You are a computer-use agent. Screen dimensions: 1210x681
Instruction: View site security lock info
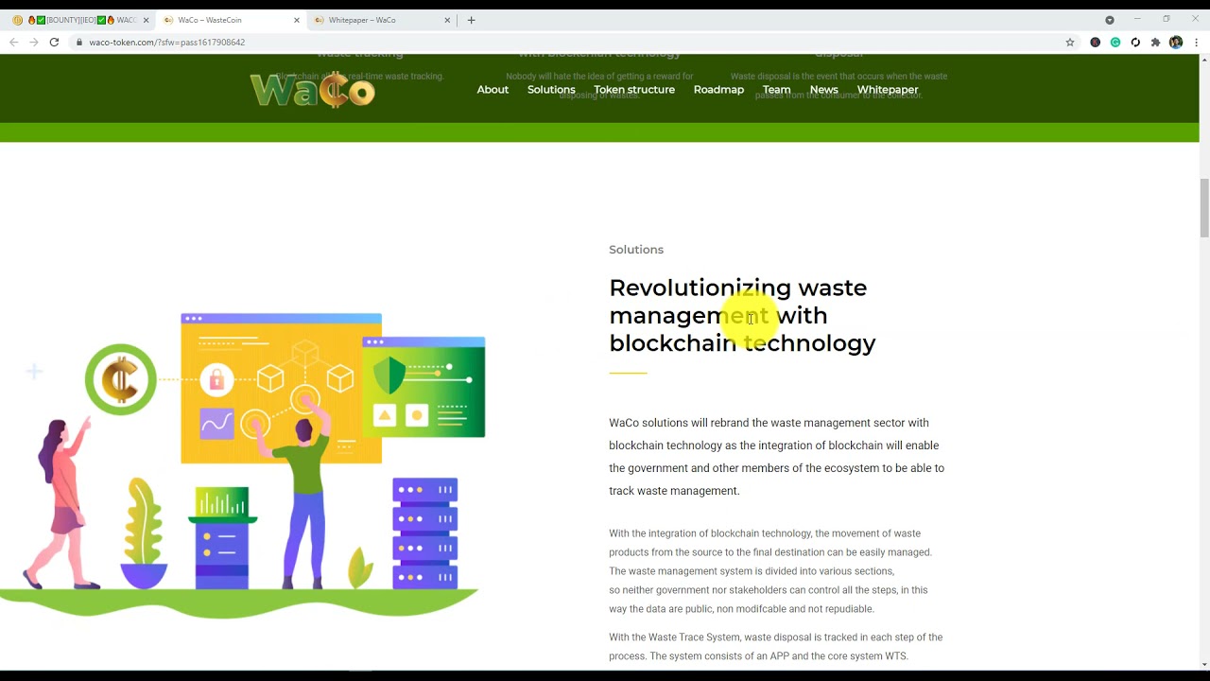tap(80, 43)
